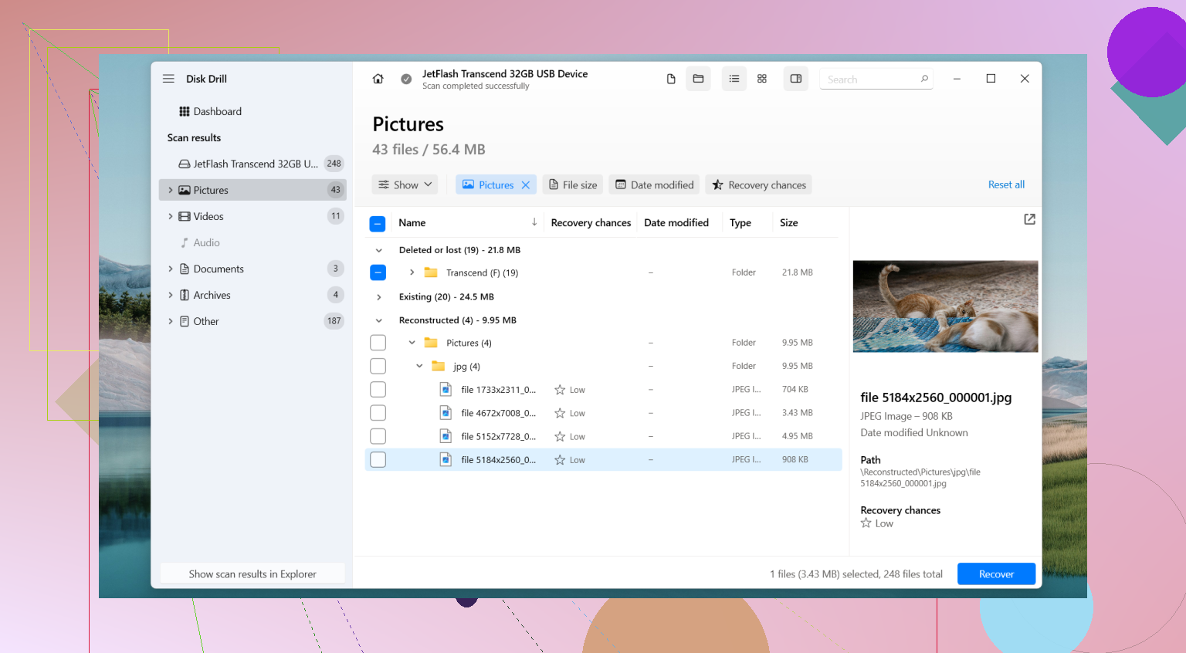Select the list view layout icon
Screen dimensions: 1186x653
(x=734, y=79)
